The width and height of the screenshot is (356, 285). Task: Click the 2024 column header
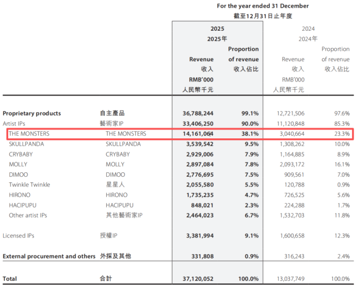(x=308, y=29)
